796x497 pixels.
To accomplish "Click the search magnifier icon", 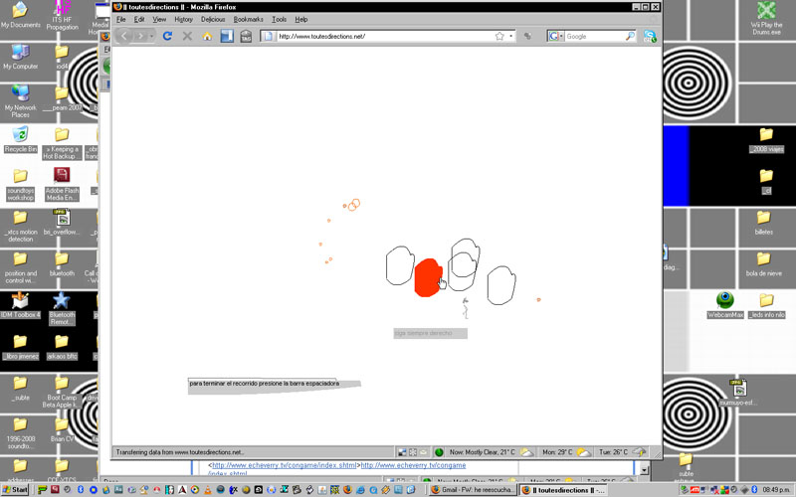I will pos(630,37).
